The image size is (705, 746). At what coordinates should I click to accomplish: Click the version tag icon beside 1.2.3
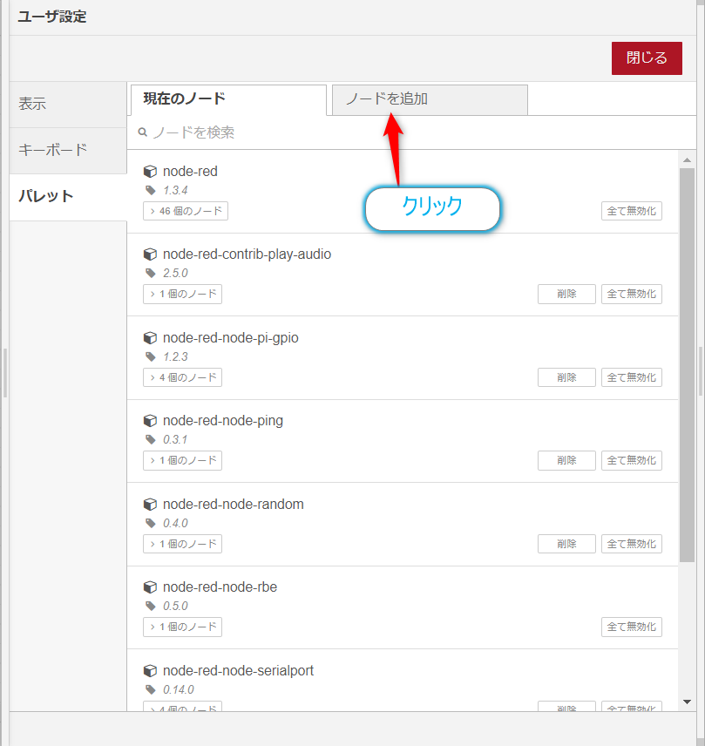pyautogui.click(x=151, y=356)
